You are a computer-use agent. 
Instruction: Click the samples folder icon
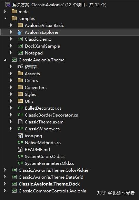[14, 18]
